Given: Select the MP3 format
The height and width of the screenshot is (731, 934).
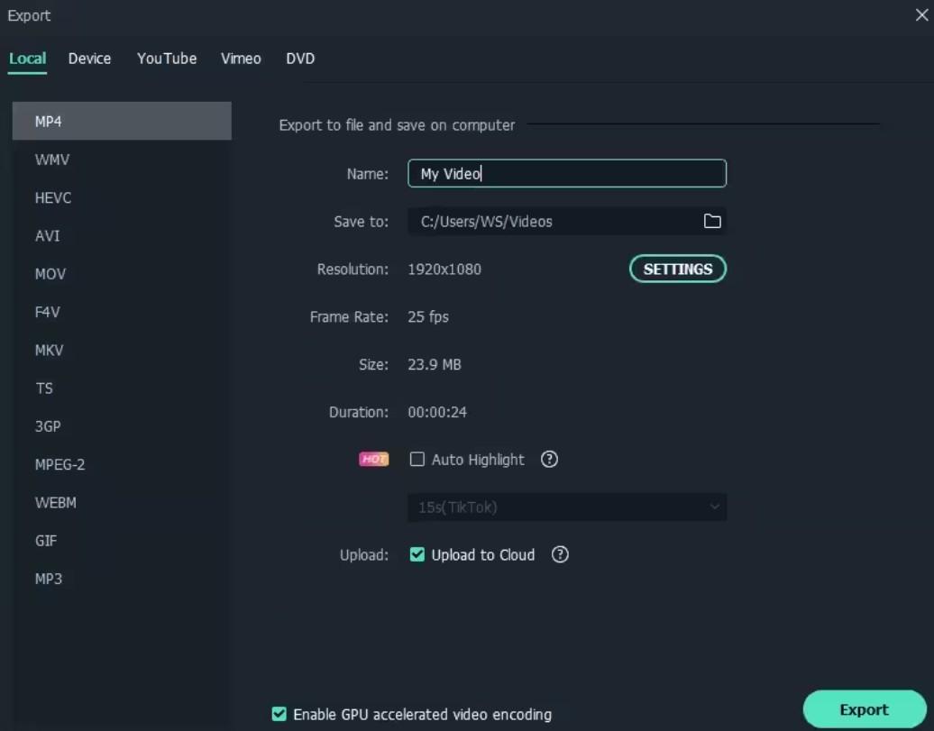Looking at the screenshot, I should tap(122, 579).
